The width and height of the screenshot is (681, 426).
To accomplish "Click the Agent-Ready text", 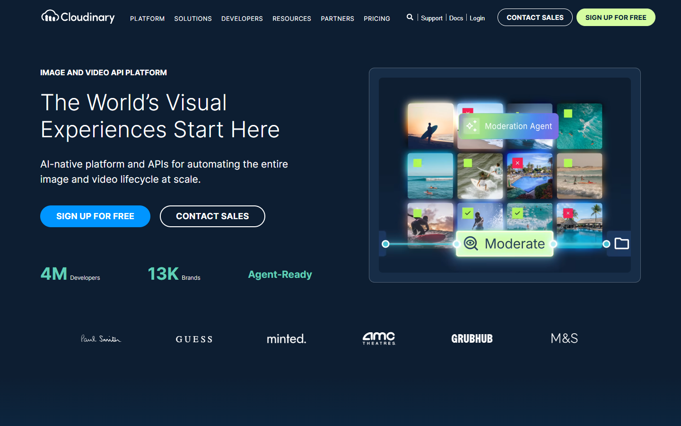I will pyautogui.click(x=280, y=275).
